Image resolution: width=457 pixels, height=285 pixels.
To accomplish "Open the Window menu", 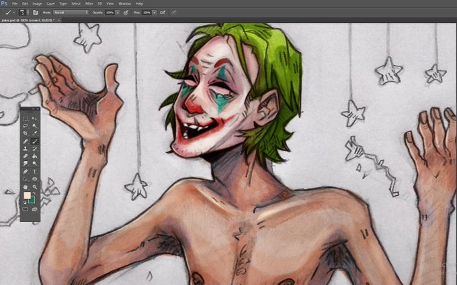I will (x=125, y=4).
